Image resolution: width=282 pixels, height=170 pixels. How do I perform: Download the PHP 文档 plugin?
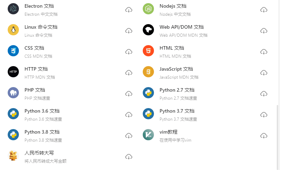pos(129,94)
